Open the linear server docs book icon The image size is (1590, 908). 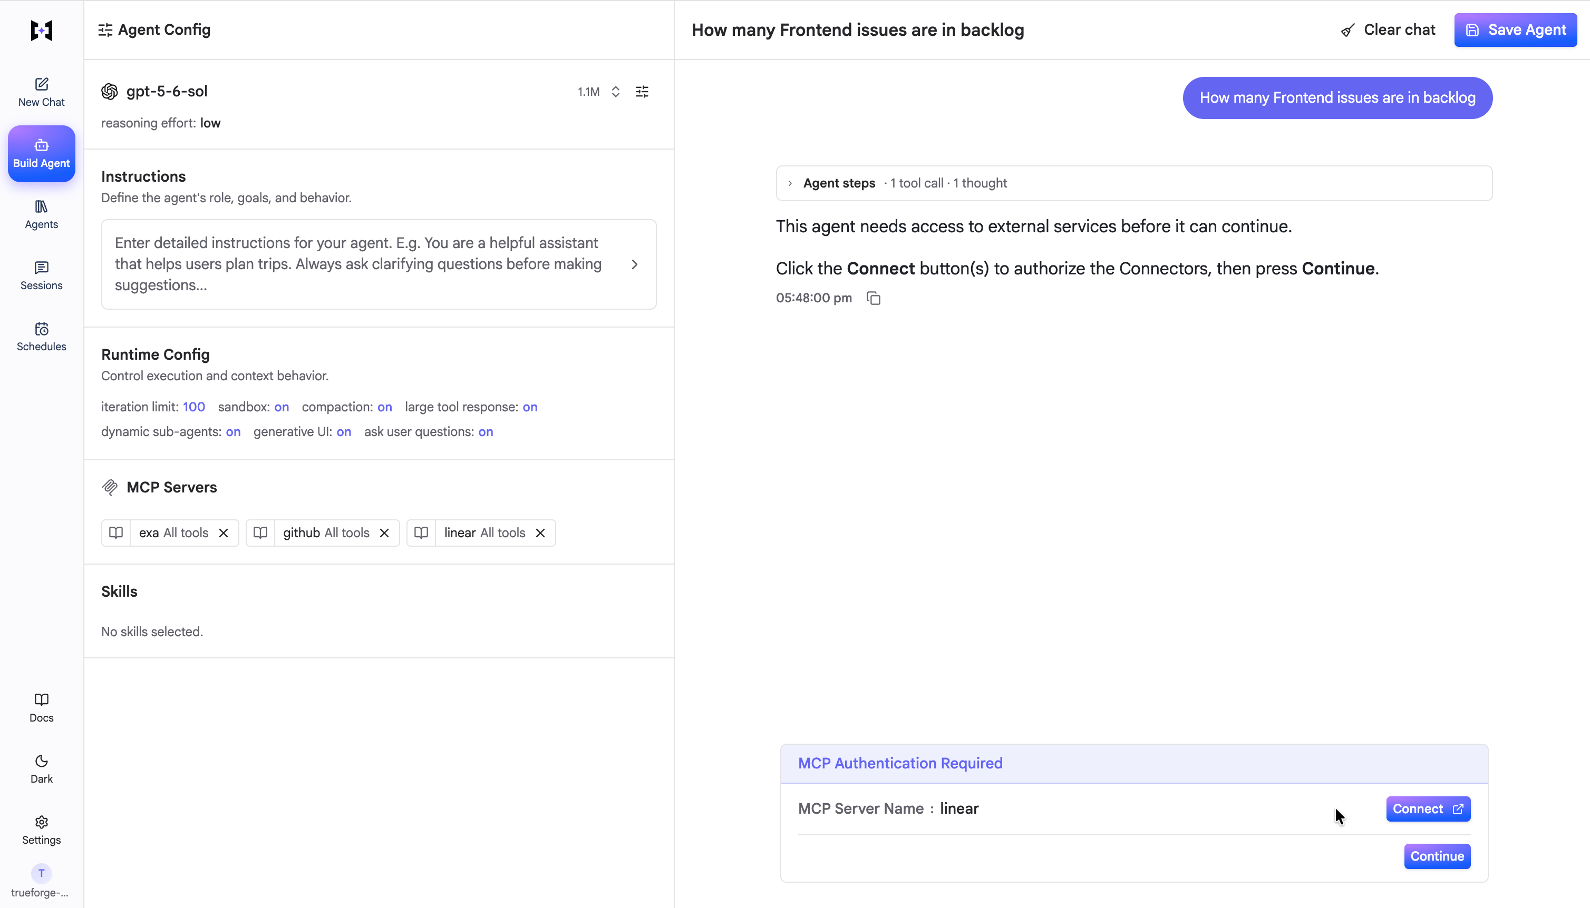click(x=421, y=532)
